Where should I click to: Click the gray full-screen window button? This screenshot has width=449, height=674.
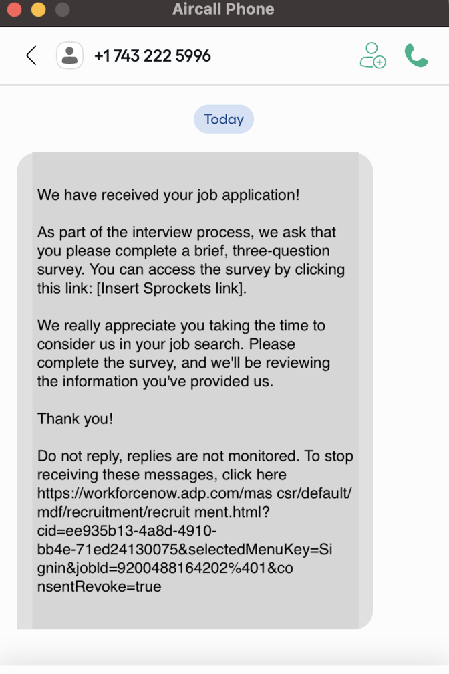(x=62, y=10)
